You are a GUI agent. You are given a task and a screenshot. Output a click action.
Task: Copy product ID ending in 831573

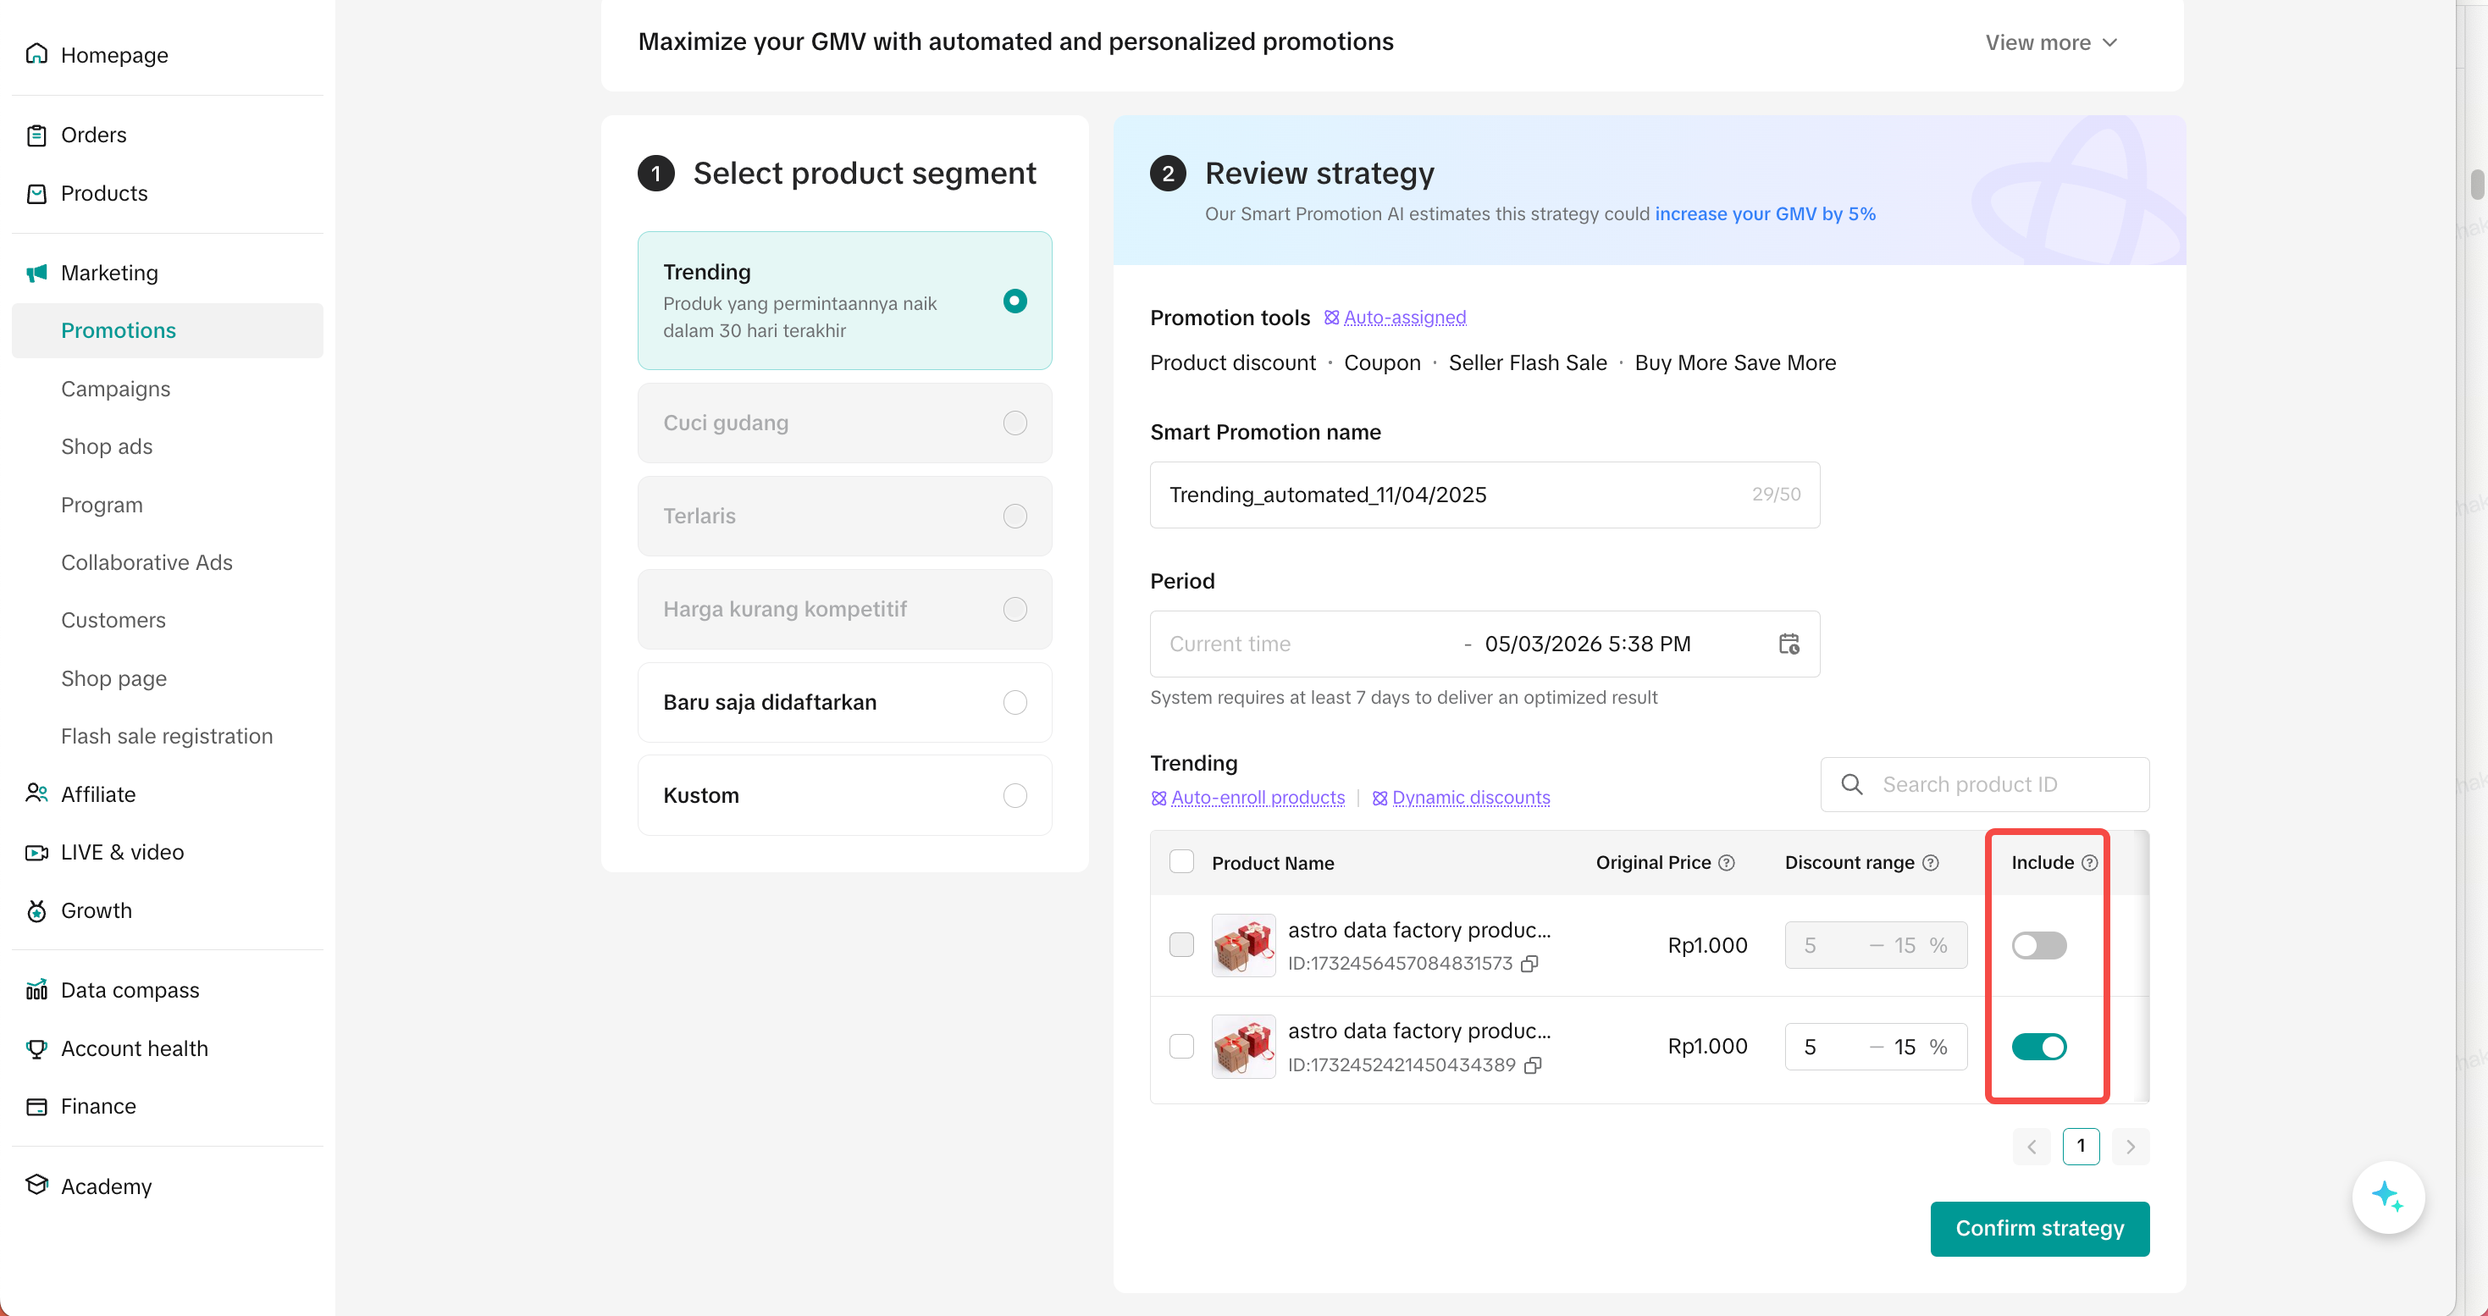point(1529,964)
